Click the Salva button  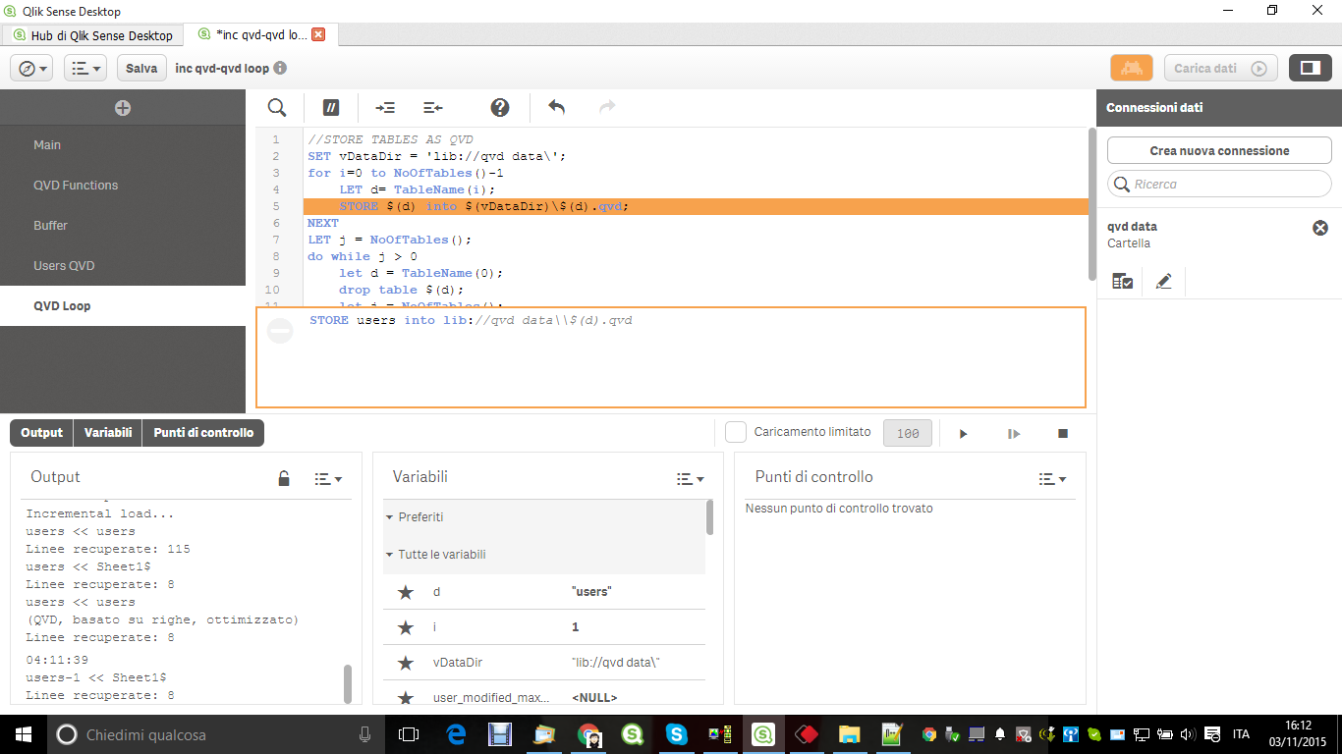tap(141, 68)
